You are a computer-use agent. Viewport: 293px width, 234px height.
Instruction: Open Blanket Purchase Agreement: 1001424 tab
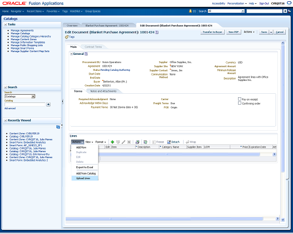click(107, 26)
